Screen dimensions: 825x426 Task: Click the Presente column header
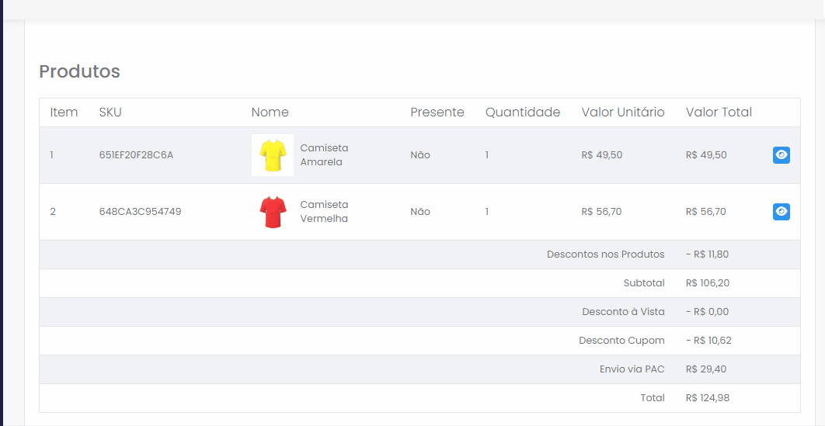point(437,112)
